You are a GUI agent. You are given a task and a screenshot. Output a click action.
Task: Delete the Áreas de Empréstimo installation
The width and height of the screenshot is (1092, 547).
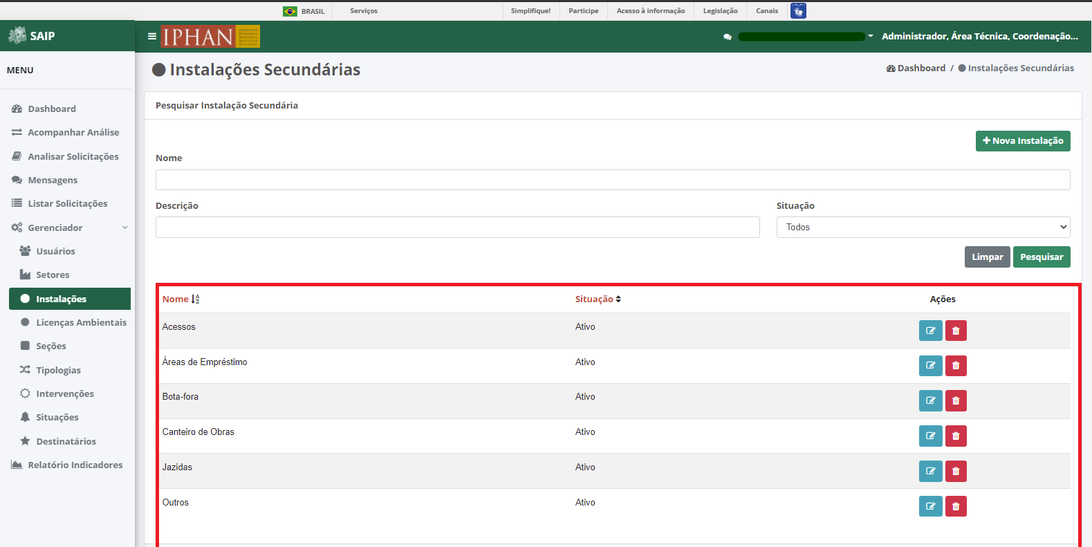tap(956, 365)
